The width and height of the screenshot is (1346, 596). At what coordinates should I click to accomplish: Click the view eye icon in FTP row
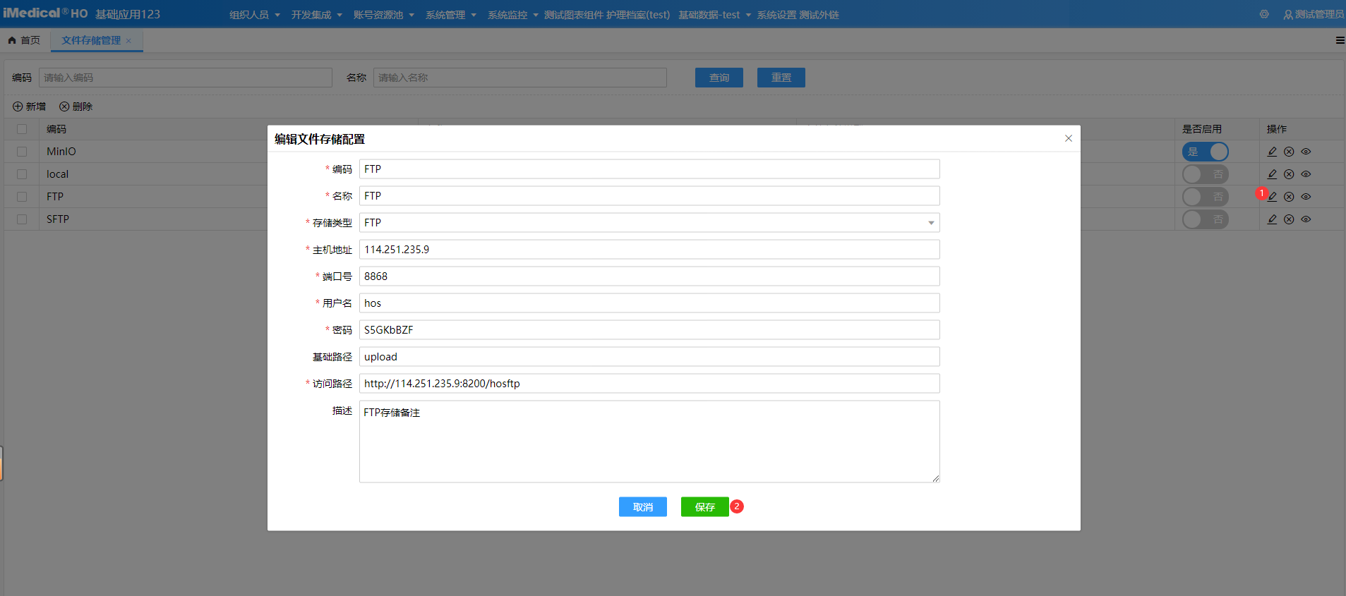click(x=1306, y=197)
